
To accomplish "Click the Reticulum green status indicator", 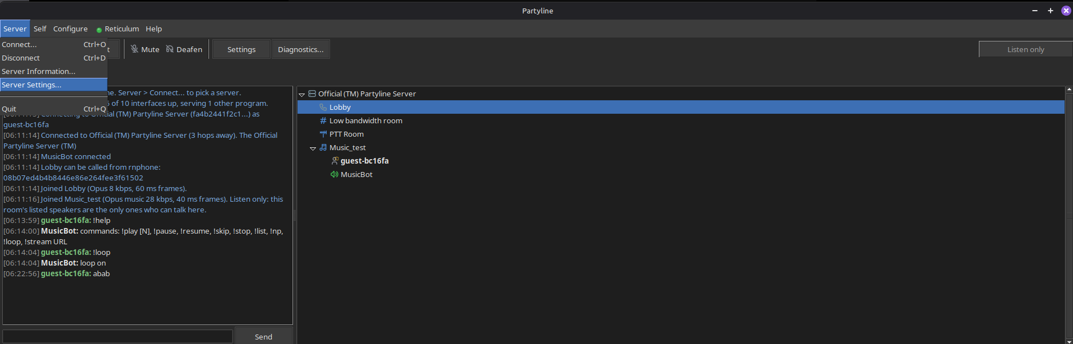I will click(99, 30).
